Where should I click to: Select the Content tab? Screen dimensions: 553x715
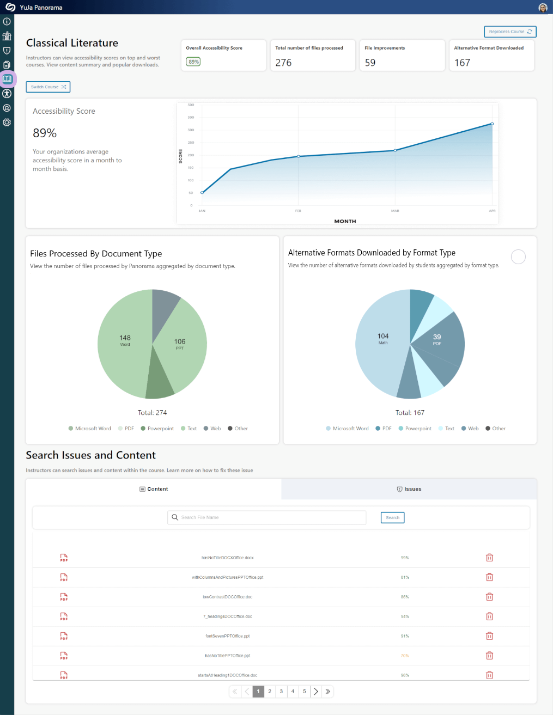point(154,489)
